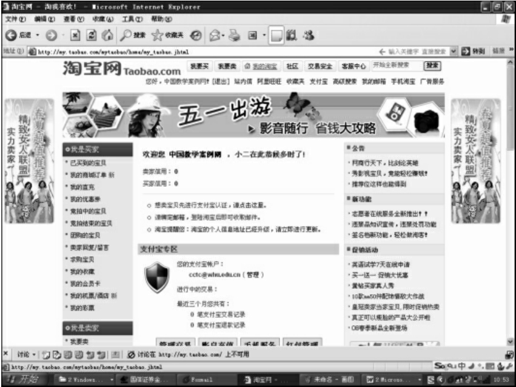Click the first discussion toolbar icon

pyautogui.click(x=45, y=354)
